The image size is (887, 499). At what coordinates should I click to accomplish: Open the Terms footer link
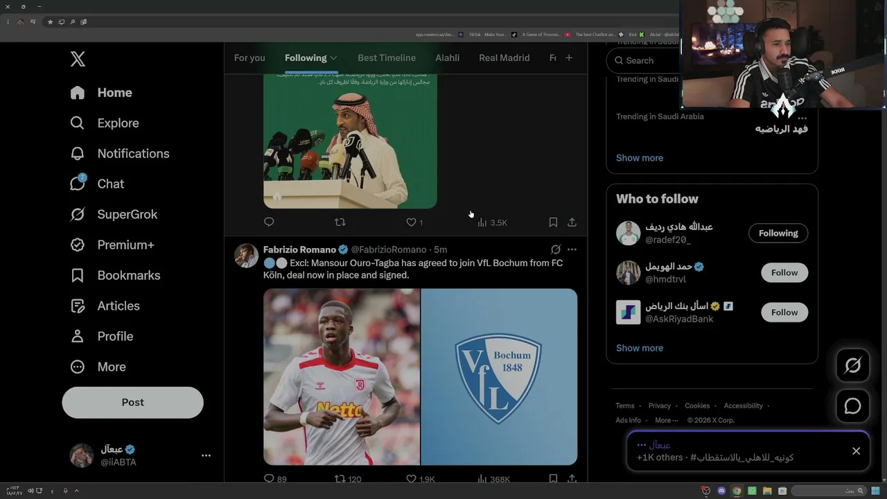tap(625, 405)
